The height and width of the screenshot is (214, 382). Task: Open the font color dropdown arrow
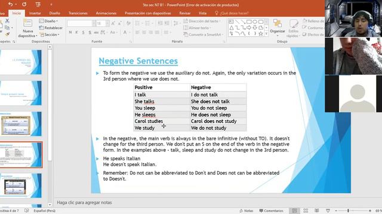pos(130,32)
